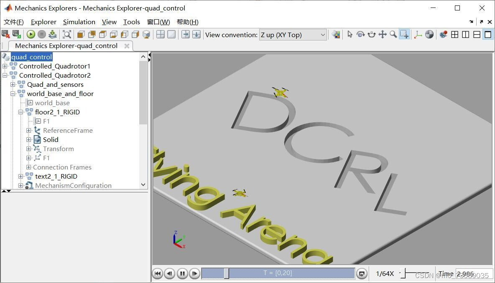
Task: Pause the animation playback
Action: click(x=182, y=273)
